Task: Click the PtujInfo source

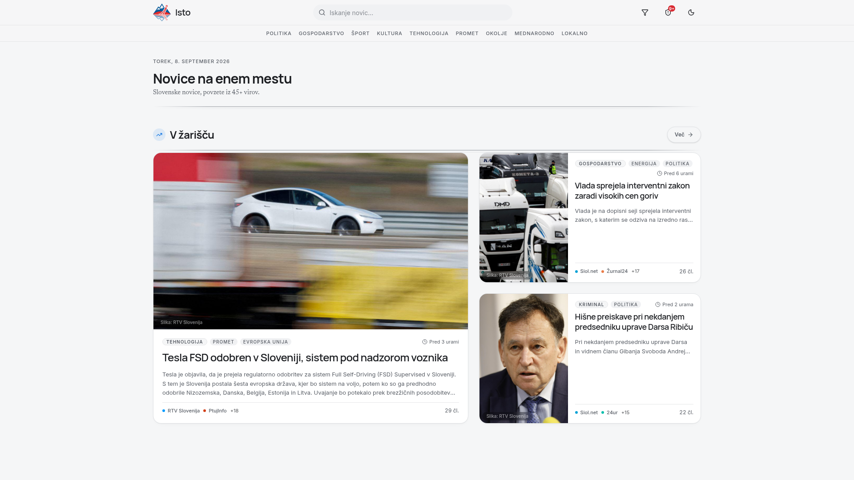Action: [x=215, y=411]
